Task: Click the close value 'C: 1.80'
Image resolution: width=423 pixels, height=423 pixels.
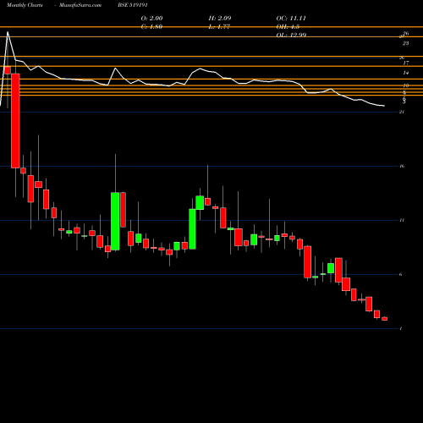Action: 151,26
